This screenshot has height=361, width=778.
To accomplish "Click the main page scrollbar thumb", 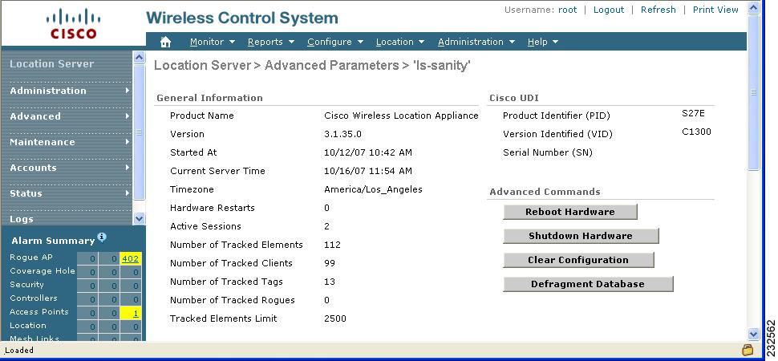I will click(753, 92).
